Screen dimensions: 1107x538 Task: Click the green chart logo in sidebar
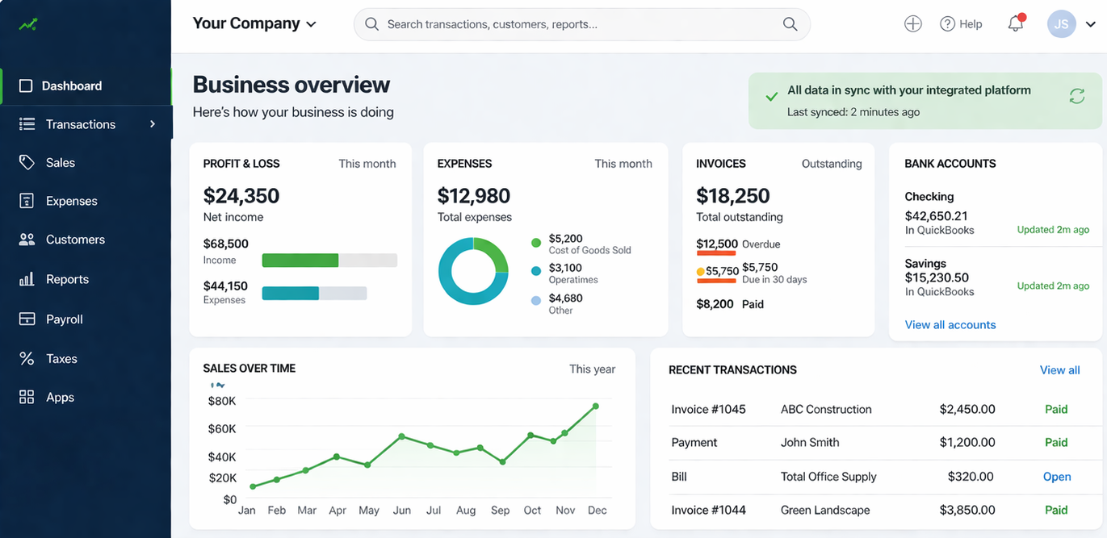pyautogui.click(x=28, y=25)
